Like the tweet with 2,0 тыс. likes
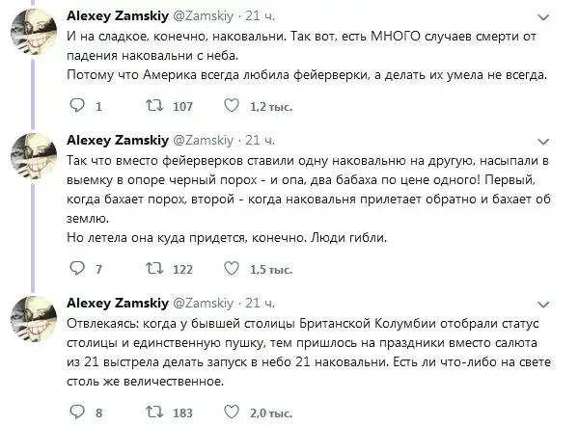Screen dimensions: 579x426 234,413
